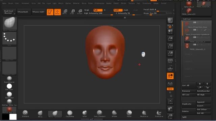
Task: Toggle Persp perspective view
Action: click(170, 61)
